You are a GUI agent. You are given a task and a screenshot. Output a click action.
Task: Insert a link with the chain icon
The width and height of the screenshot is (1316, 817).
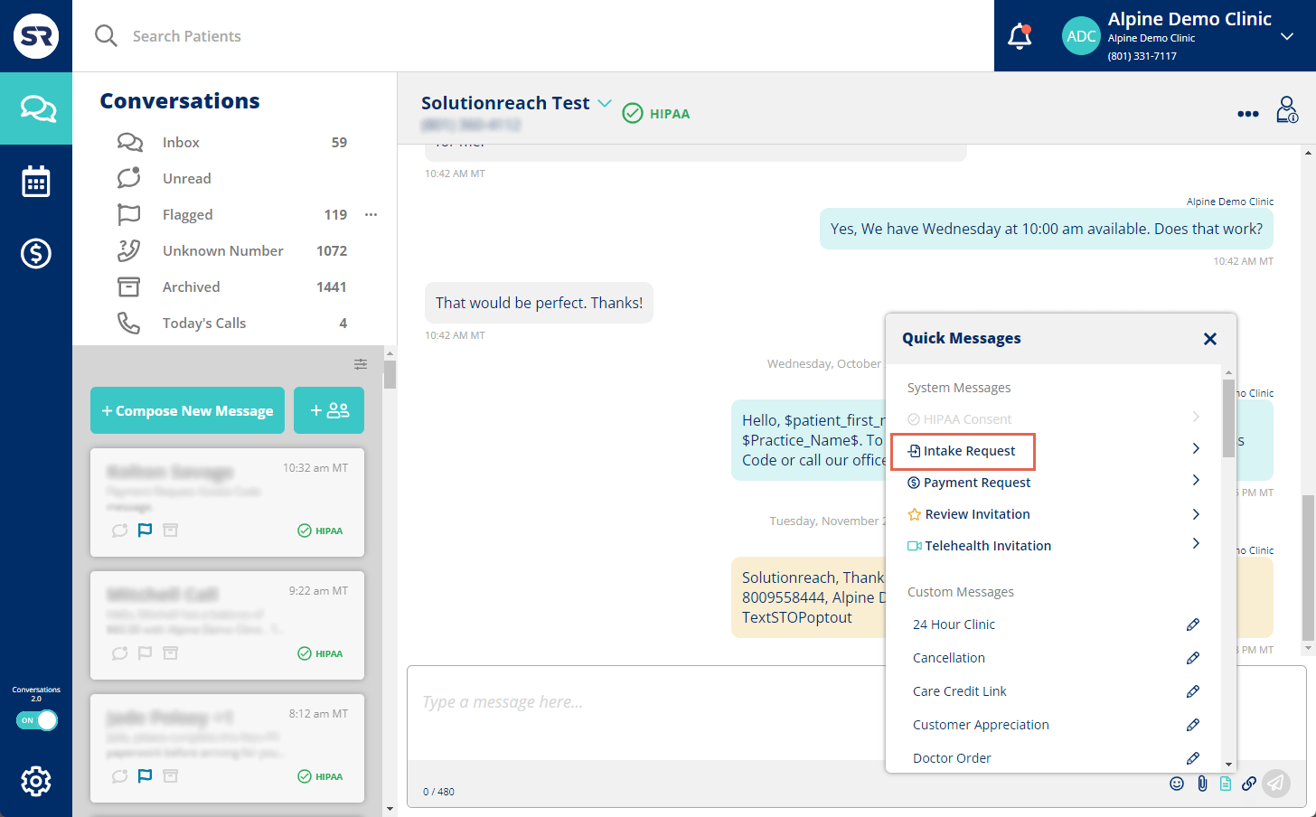(x=1249, y=784)
